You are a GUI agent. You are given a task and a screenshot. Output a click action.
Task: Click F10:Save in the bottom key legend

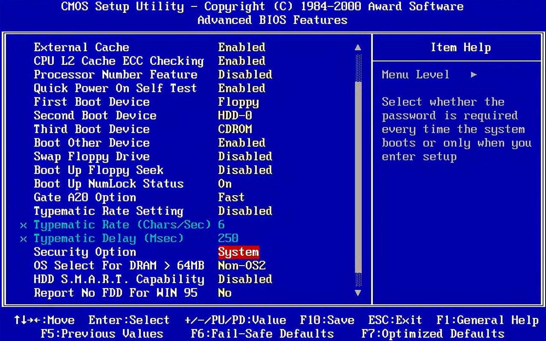(x=327, y=320)
